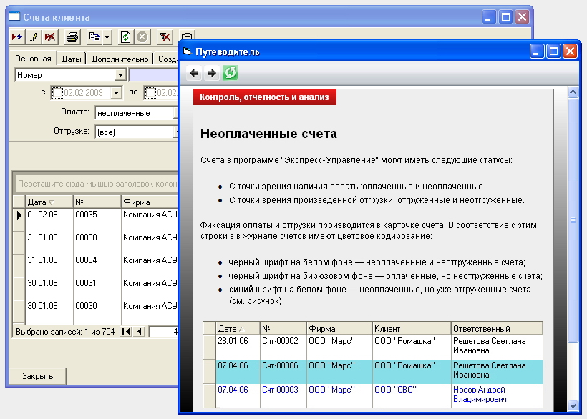Add a new record in Счета клиента toolbar
This screenshot has height=419, width=587.
17,37
